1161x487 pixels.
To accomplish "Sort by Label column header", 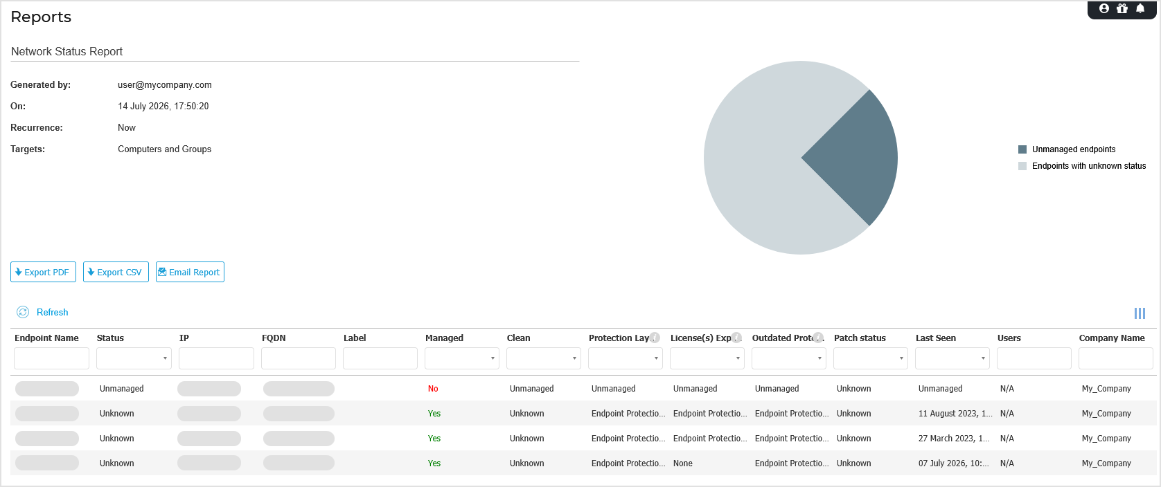I will click(355, 338).
